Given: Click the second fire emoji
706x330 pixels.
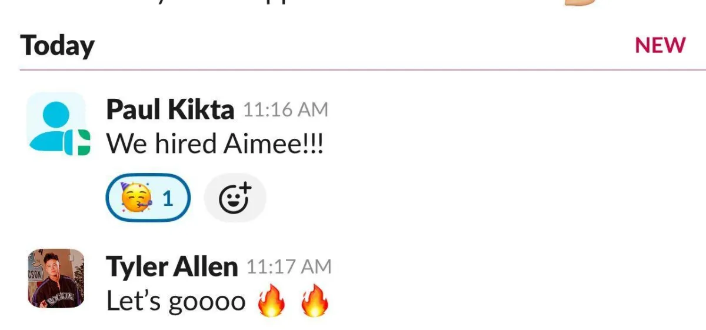Looking at the screenshot, I should tap(314, 302).
